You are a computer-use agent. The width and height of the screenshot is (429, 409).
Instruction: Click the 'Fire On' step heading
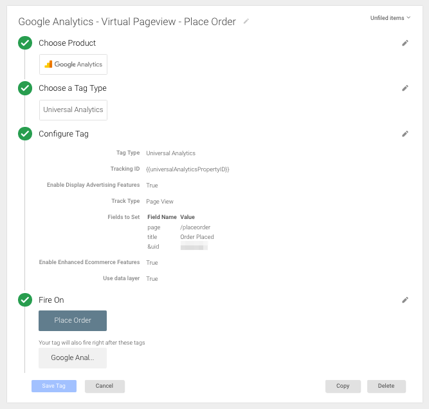pyautogui.click(x=51, y=300)
